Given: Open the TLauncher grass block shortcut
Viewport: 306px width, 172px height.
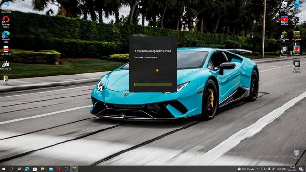Looking at the screenshot, I should coord(284,36).
